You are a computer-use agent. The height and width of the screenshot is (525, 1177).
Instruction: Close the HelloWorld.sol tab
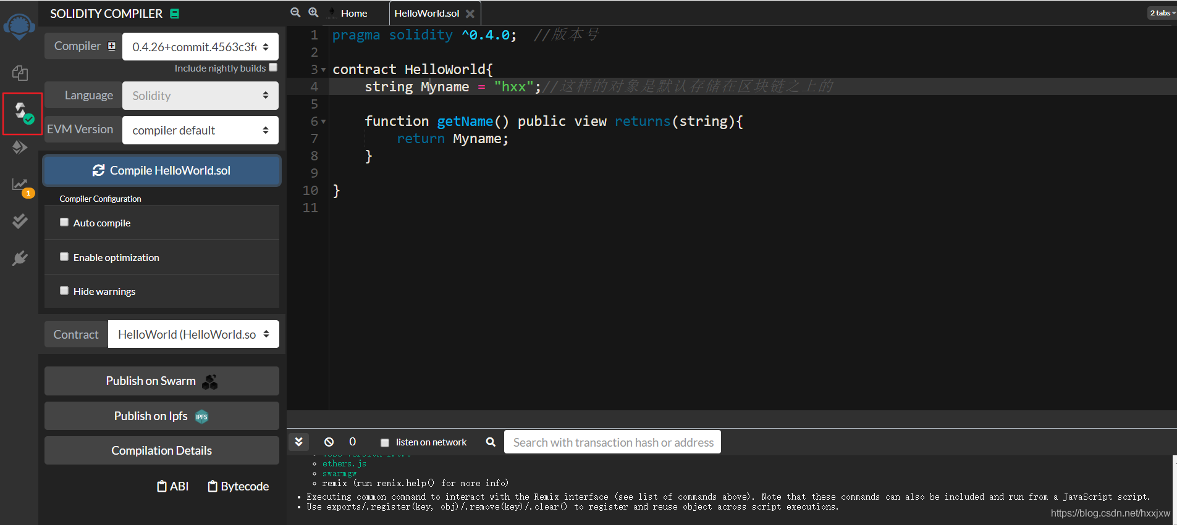click(470, 14)
